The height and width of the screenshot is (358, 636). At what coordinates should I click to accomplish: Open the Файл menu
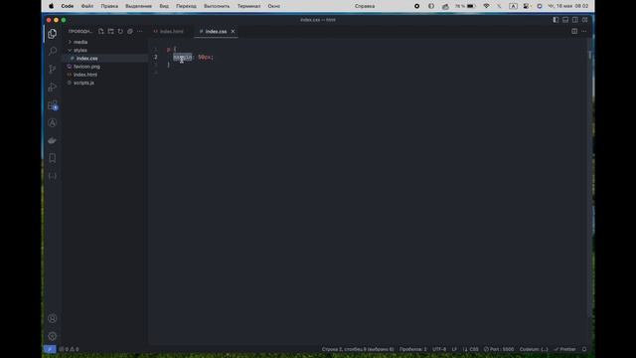[86, 6]
